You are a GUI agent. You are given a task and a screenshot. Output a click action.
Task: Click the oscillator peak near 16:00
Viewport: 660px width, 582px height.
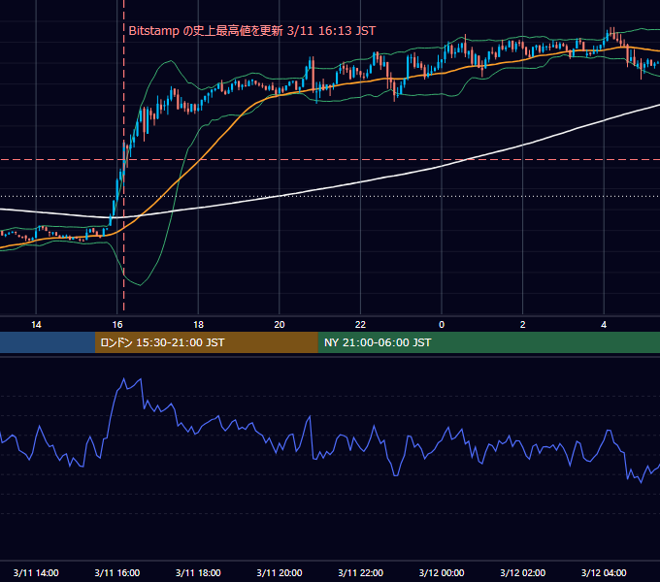click(x=124, y=379)
